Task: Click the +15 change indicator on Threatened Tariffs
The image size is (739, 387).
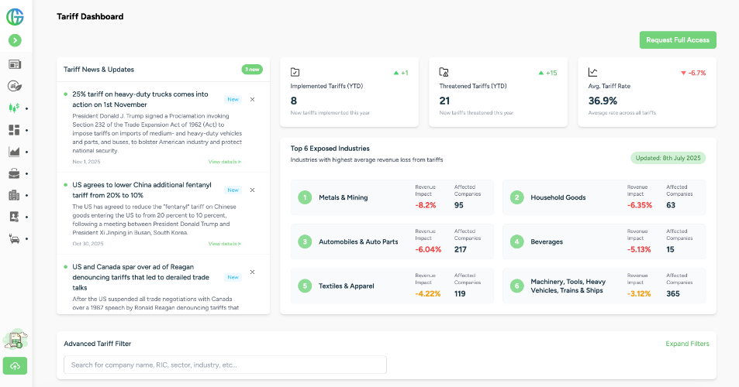Action: click(x=547, y=73)
